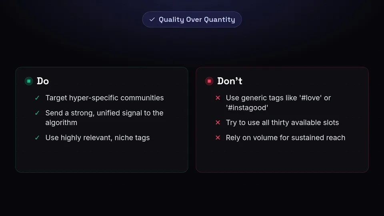Click 'Rely on volume for sustained reach'
The width and height of the screenshot is (384, 216).
[x=286, y=138]
